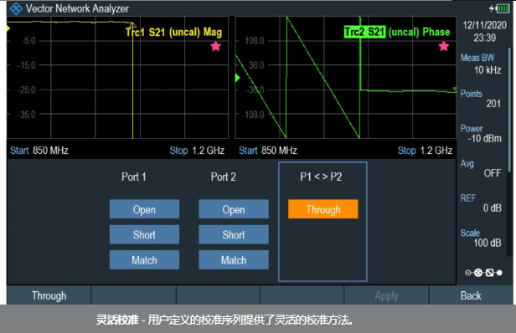
Task: Click the Through softkey at bottom
Action: point(49,295)
